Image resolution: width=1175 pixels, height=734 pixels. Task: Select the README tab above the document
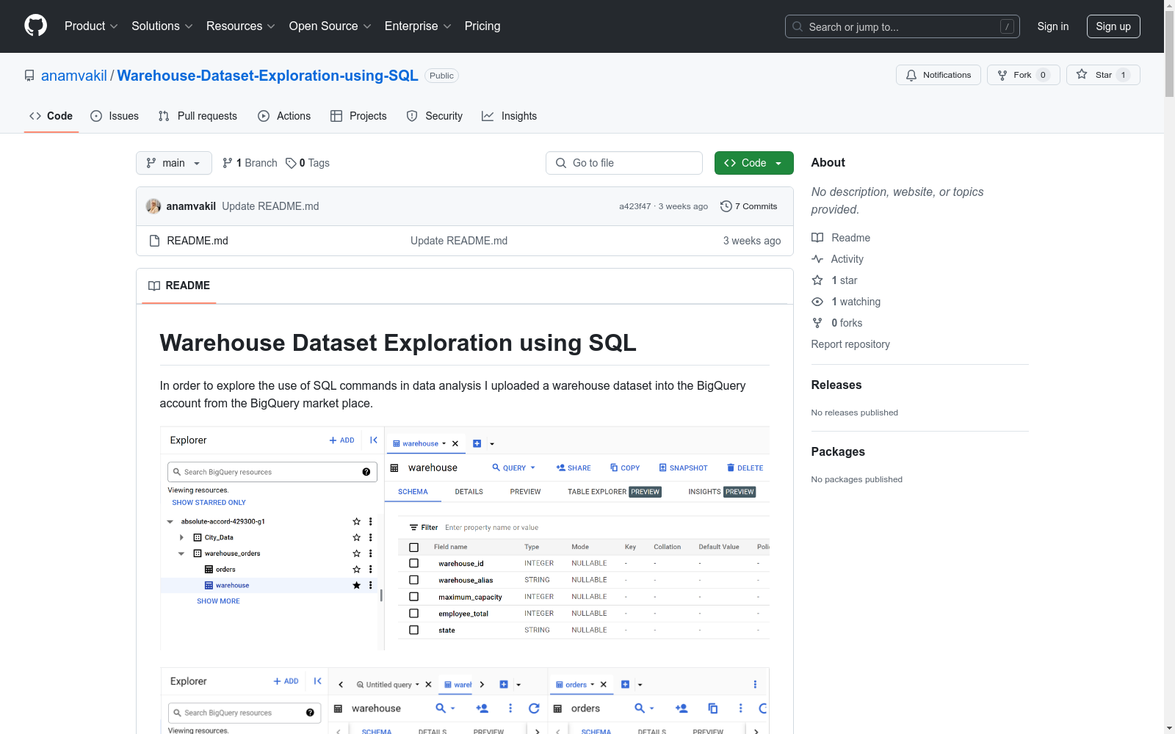[x=179, y=286]
